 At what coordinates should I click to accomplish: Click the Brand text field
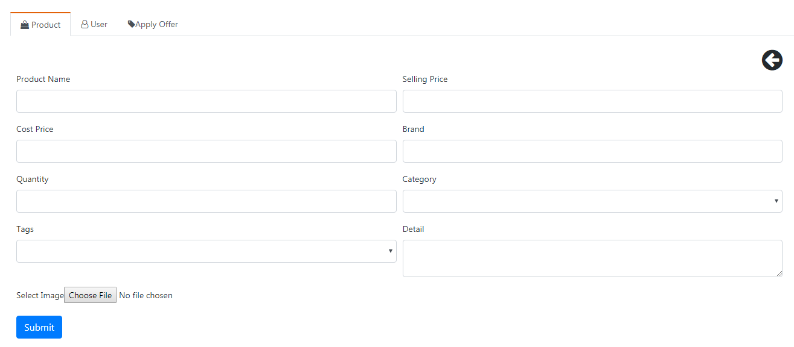[592, 151]
